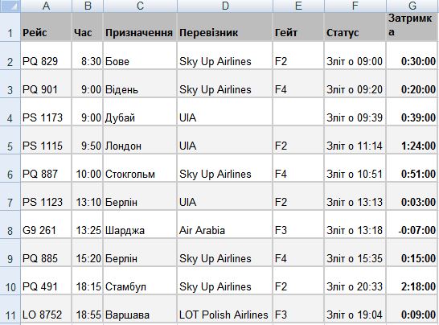Select column D header
The width and height of the screenshot is (439, 325).
tap(225, 6)
